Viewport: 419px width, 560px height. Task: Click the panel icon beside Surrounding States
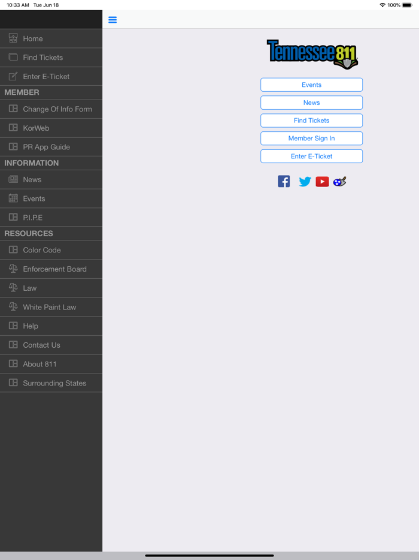[13, 383]
